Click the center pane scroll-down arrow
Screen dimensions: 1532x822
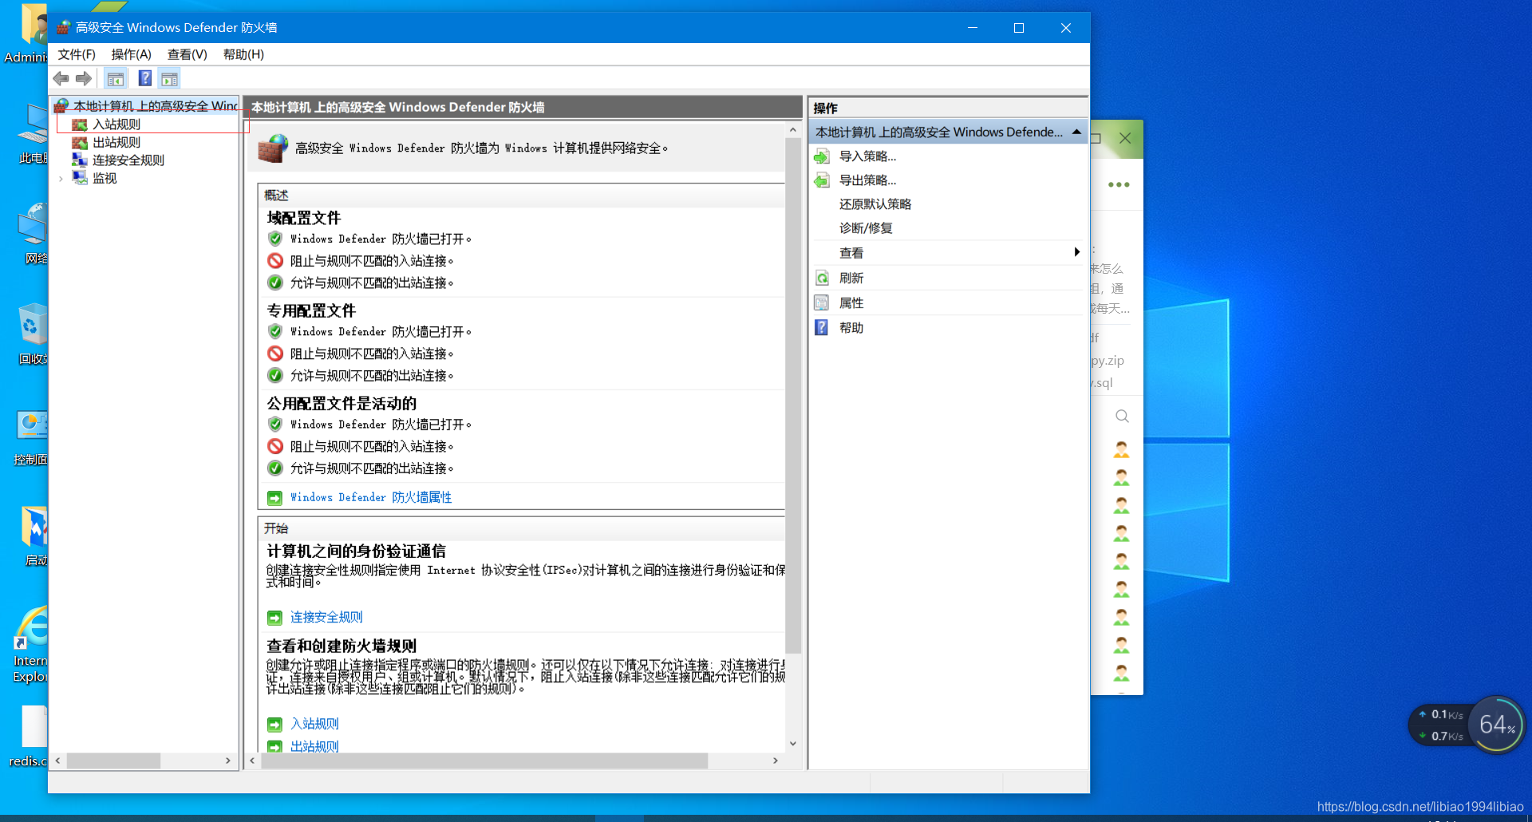792,744
